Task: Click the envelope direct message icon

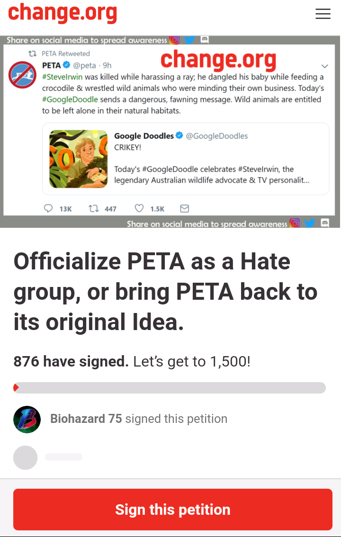Action: pos(185,208)
